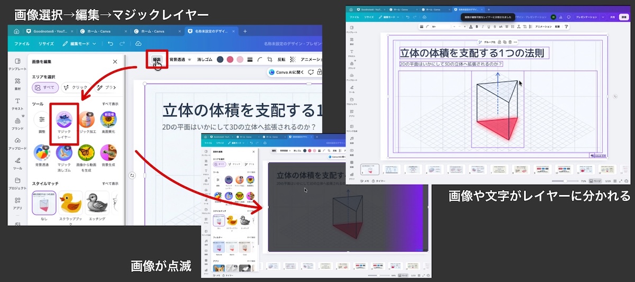Click slide title text in right window

pos(471,53)
